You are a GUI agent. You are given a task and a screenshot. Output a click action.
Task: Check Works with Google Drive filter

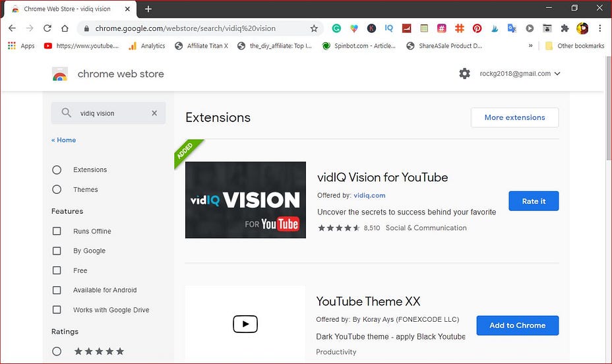(57, 309)
